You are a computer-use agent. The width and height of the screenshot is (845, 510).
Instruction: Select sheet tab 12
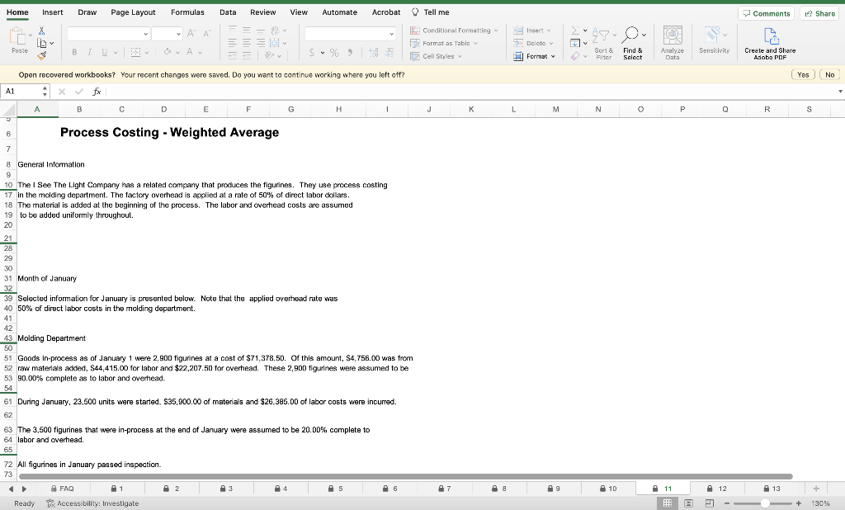[717, 489]
